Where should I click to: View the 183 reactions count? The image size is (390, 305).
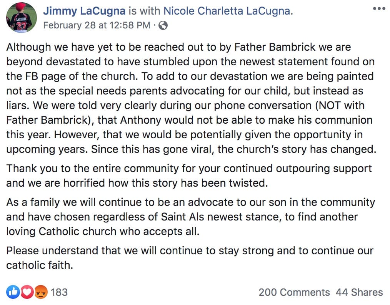coord(59,292)
